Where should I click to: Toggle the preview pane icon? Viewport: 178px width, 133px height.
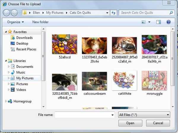[158, 22]
